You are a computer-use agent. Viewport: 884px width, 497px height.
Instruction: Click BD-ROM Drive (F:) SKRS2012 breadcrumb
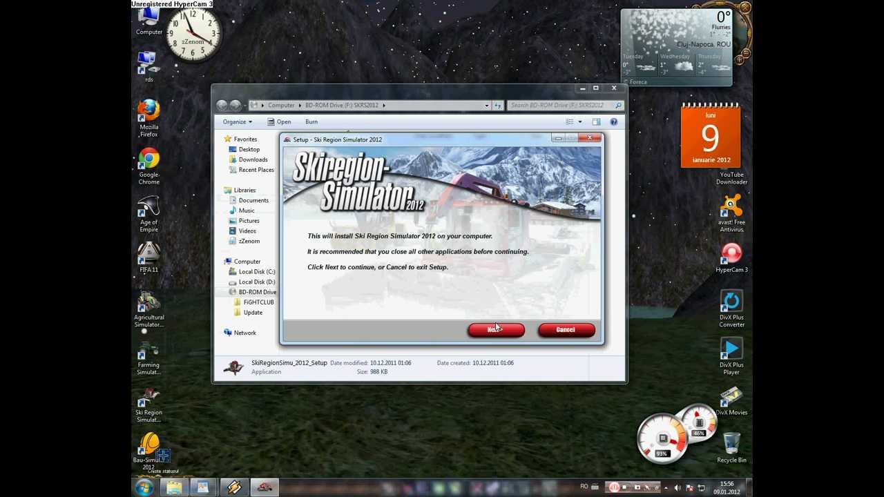point(342,106)
